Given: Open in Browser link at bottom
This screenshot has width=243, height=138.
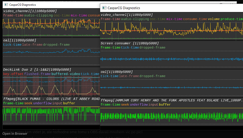Looking at the screenshot, I should 15,134.
